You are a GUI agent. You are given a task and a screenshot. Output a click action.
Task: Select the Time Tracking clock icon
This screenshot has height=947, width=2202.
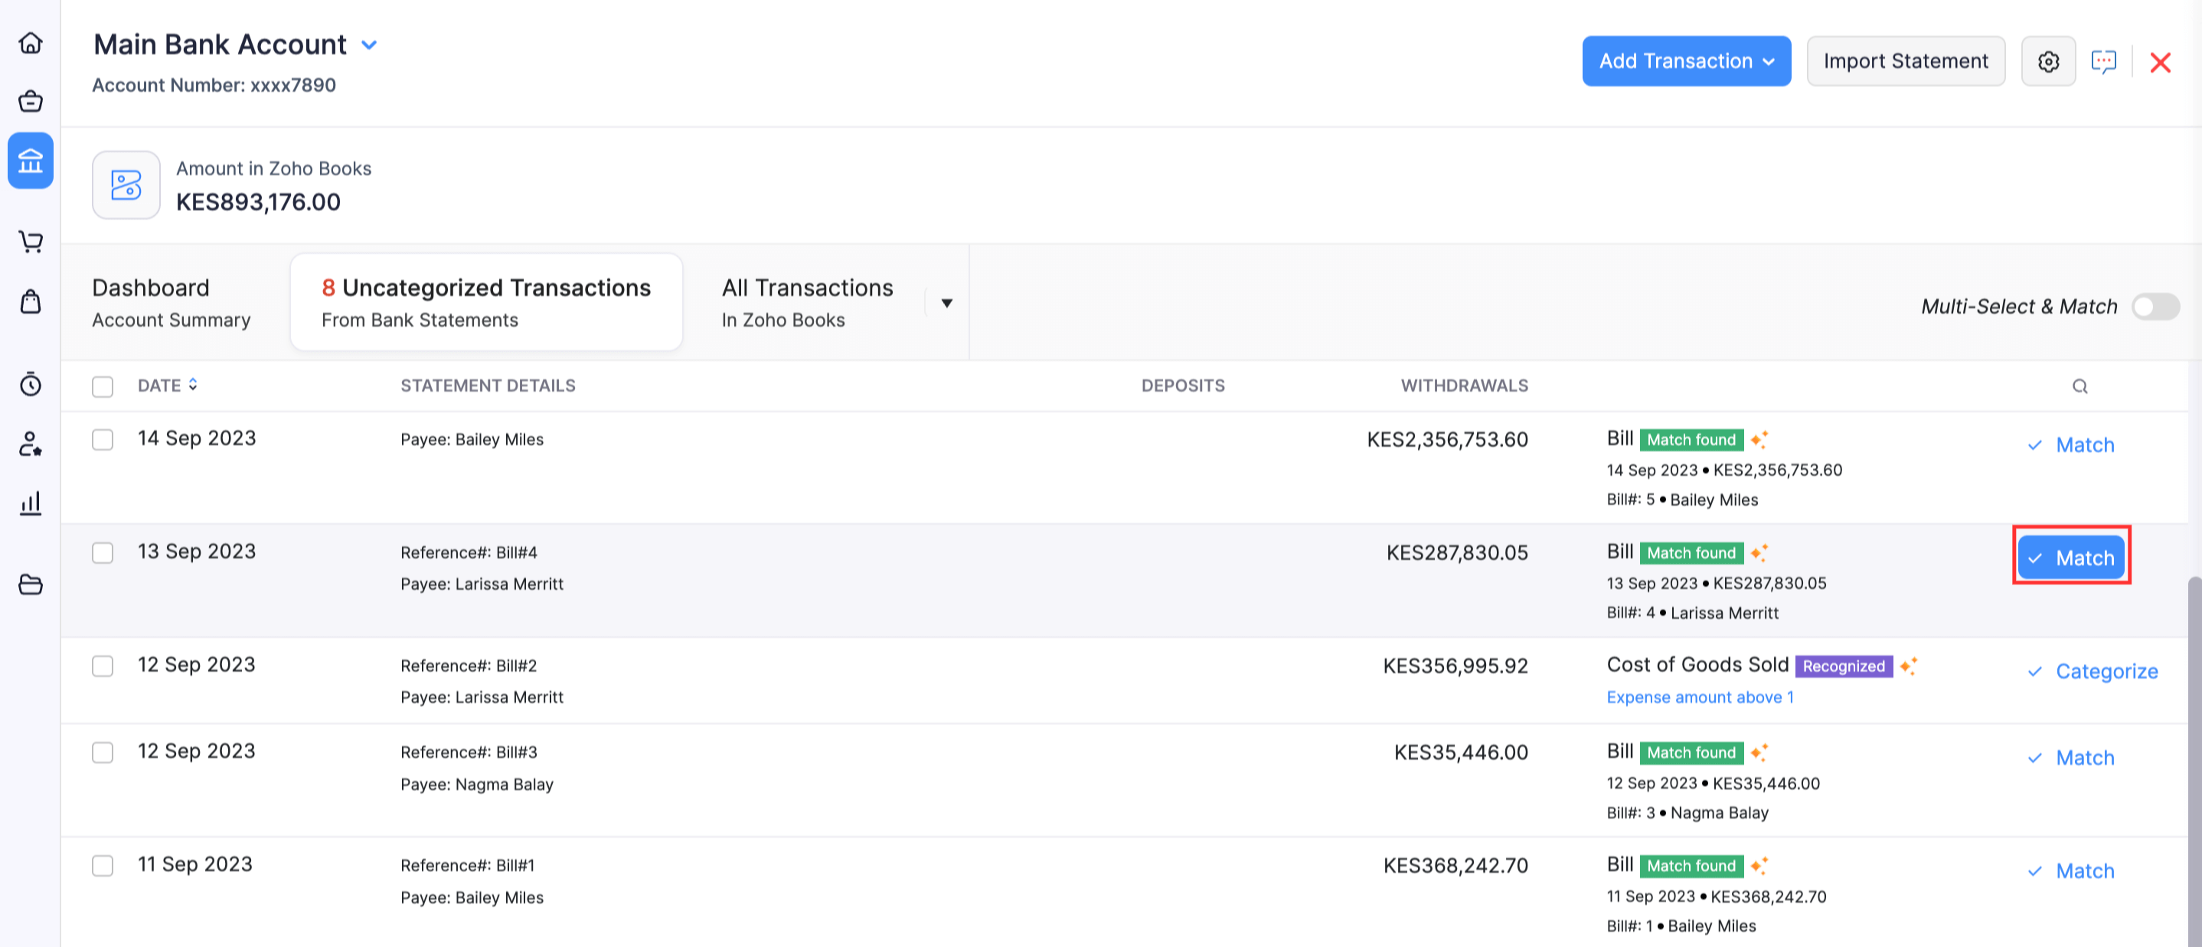30,385
